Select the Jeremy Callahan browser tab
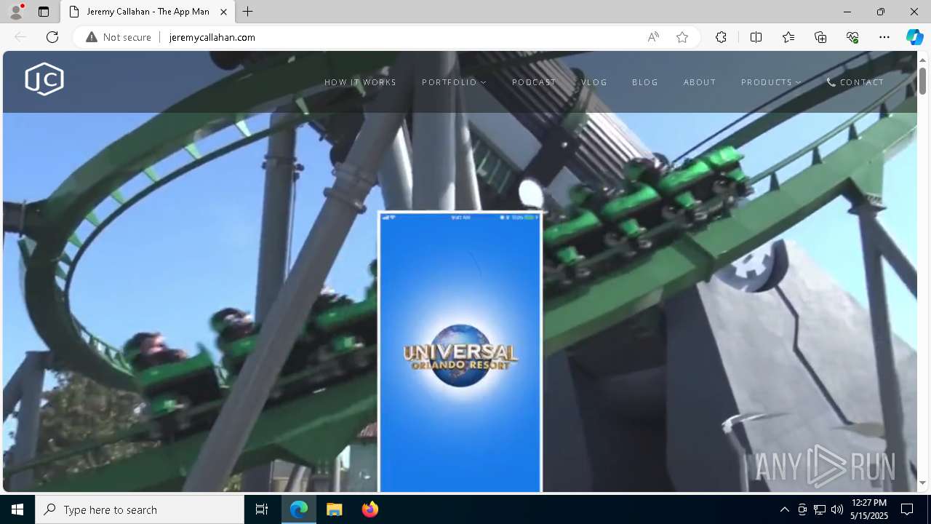 click(x=148, y=12)
